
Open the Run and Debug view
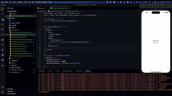2,24
